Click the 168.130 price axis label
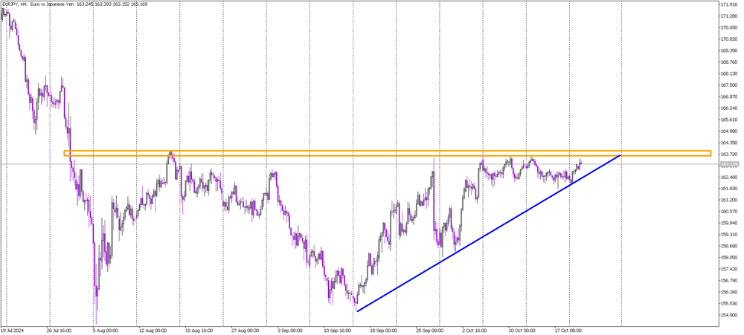The image size is (744, 335). point(728,74)
